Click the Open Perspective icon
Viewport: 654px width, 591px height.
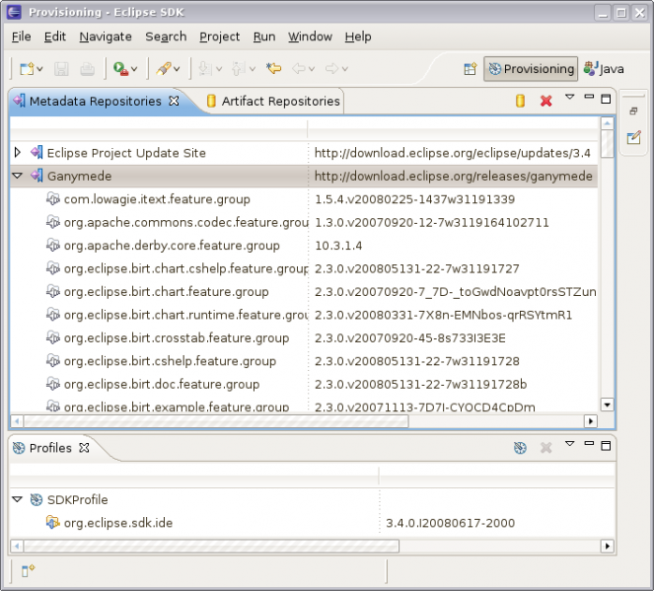[471, 69]
